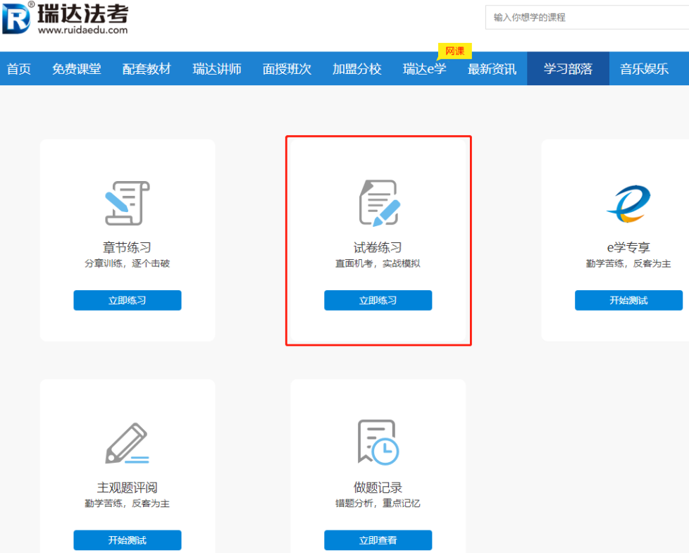This screenshot has height=553, width=689.
Task: Click the 试卷练习 paper-and-pen icon
Action: click(380, 203)
